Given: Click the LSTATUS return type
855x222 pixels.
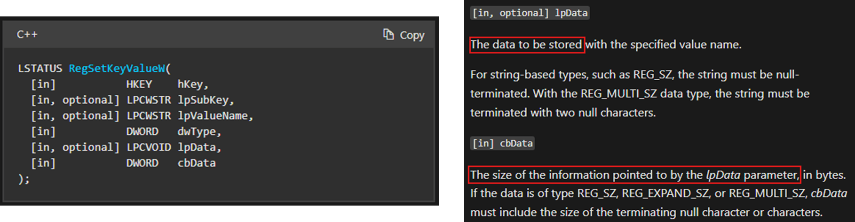Looking at the screenshot, I should click(40, 69).
